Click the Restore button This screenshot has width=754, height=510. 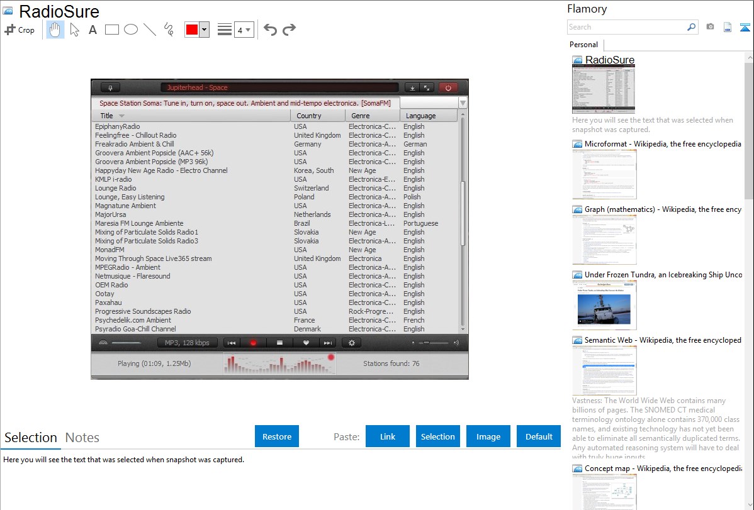click(x=277, y=436)
